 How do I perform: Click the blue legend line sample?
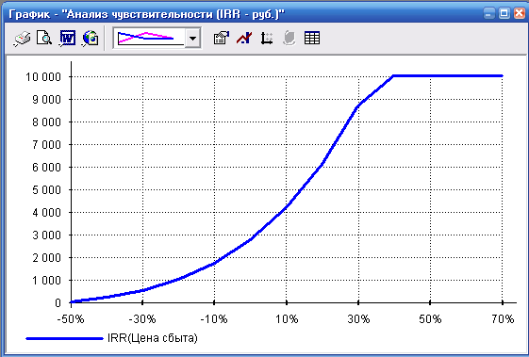64,338
